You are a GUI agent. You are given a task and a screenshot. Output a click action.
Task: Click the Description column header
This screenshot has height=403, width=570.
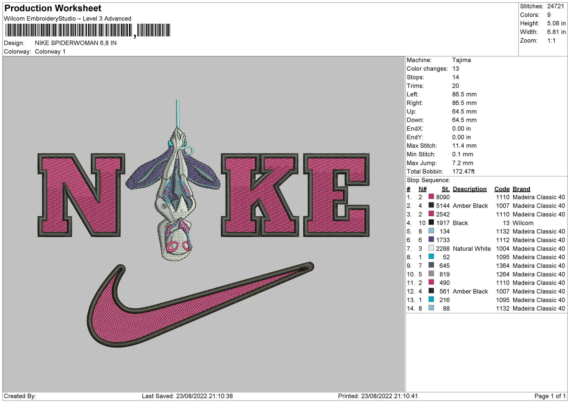469,189
